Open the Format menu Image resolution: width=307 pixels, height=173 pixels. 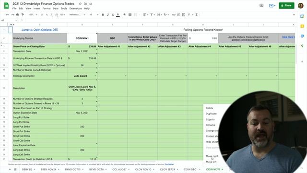[x=47, y=9]
